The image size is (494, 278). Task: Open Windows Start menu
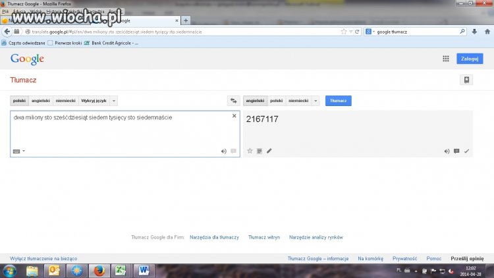(10, 271)
